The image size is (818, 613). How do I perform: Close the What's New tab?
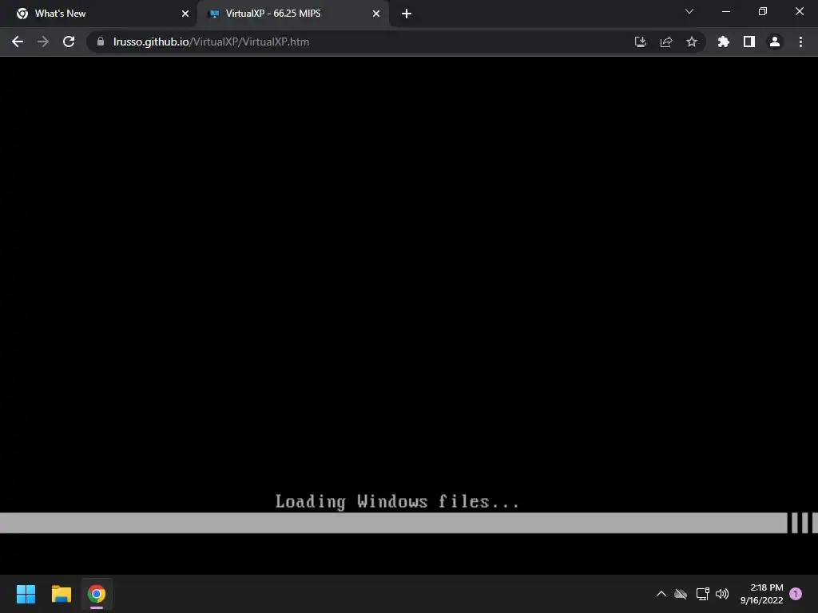(x=185, y=14)
